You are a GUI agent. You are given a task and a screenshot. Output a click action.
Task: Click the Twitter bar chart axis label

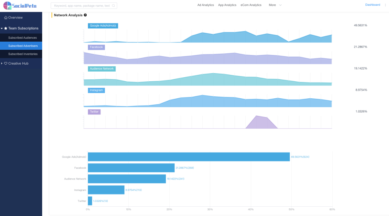pyautogui.click(x=81, y=201)
